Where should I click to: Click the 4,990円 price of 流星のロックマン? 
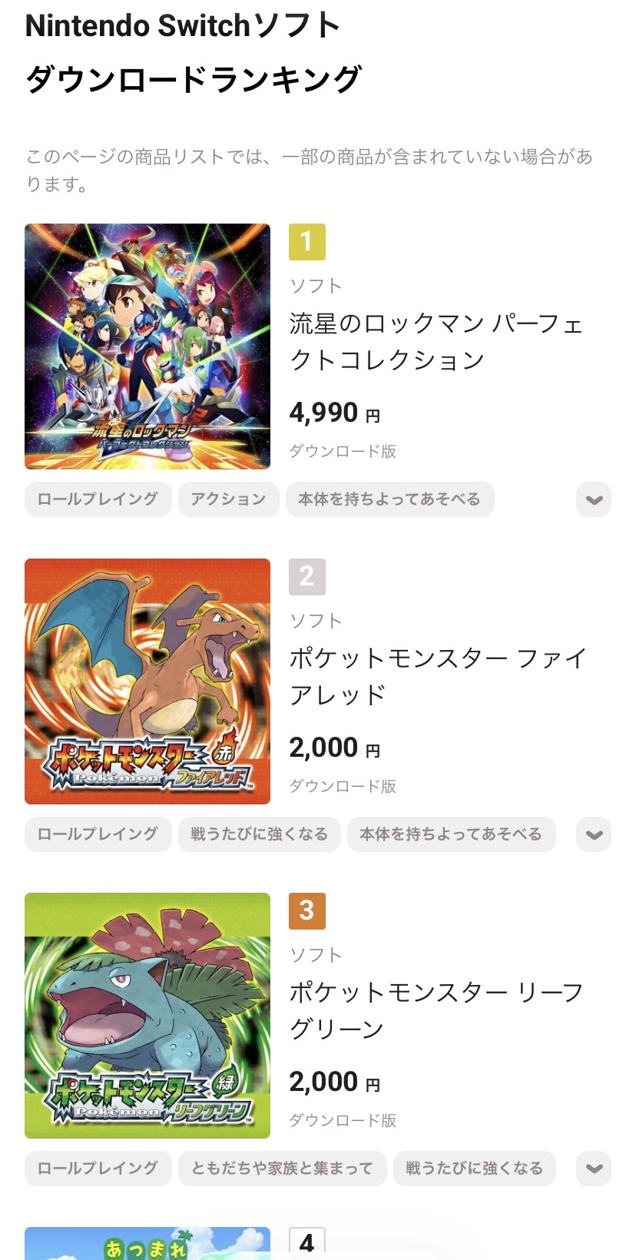pos(334,413)
